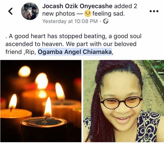Tap 'a good soul' at the end of the first line
164x144 pixels.
[125, 36]
